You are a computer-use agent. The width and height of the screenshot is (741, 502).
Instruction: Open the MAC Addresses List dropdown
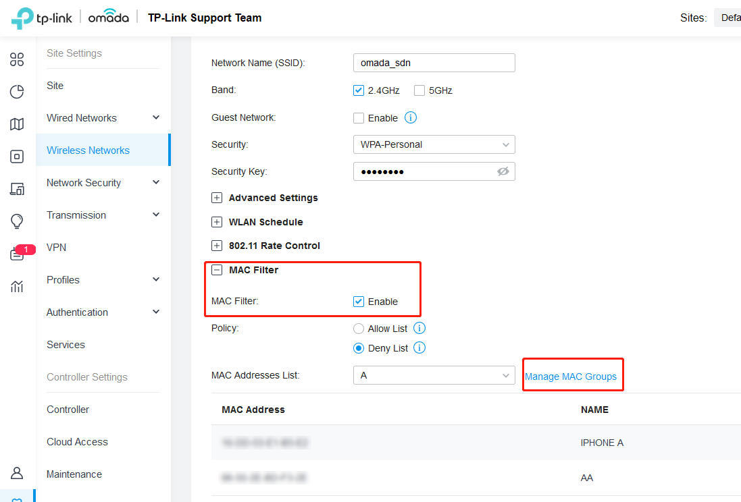pyautogui.click(x=434, y=375)
